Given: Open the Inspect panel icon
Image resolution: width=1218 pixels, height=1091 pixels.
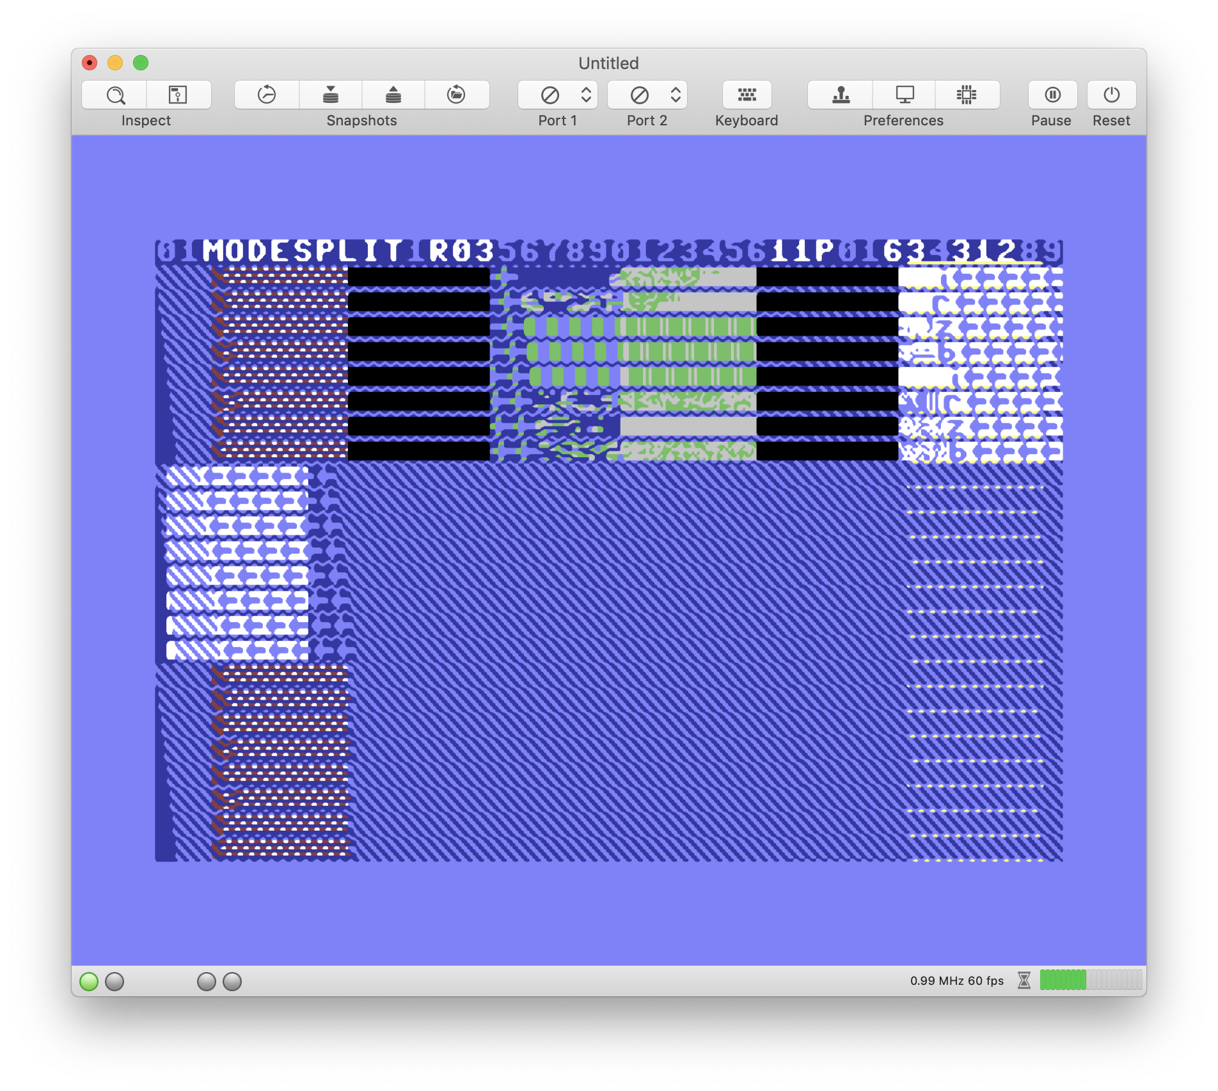Looking at the screenshot, I should coord(178,95).
